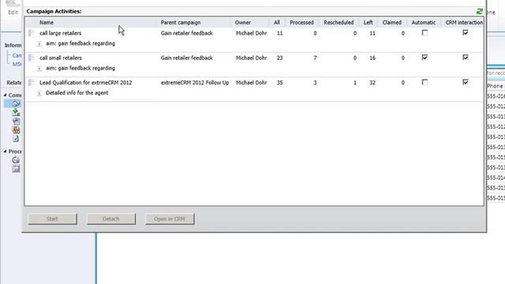Click the Claimed column header
Image resolution: width=505 pixels, height=284 pixels.
pos(392,23)
